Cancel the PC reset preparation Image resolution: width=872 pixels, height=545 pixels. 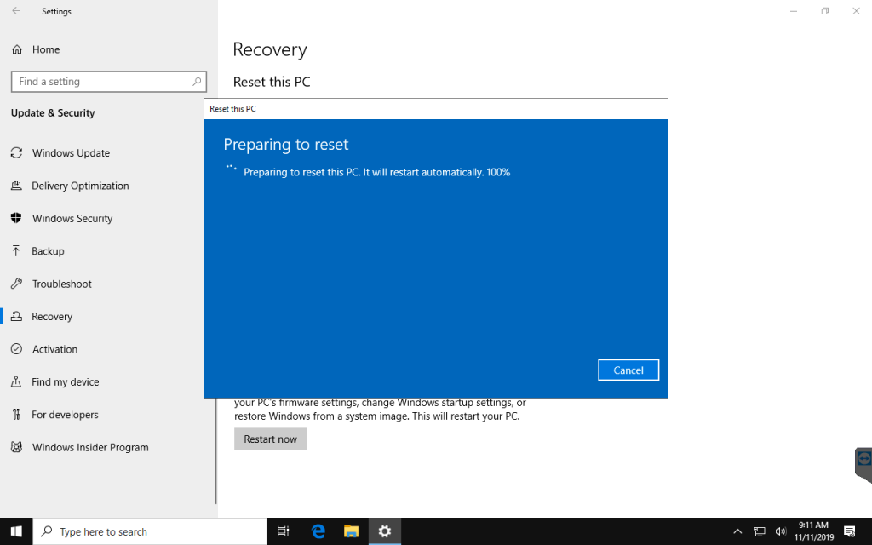point(628,370)
